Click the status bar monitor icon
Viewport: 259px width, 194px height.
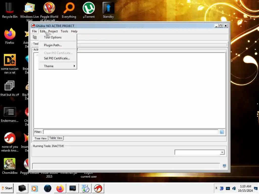(224, 166)
